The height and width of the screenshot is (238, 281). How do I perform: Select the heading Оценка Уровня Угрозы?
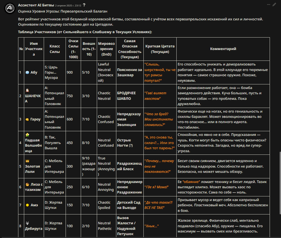[x=63, y=11]
